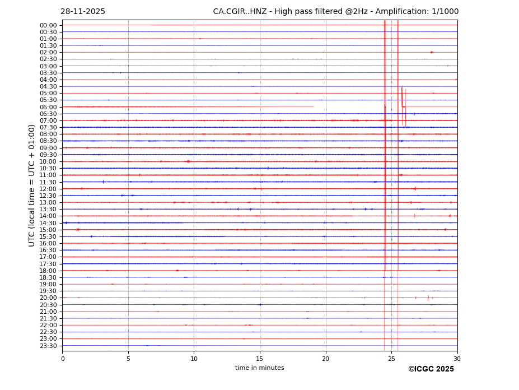Select the 06:00 row label
519x390 pixels.
tap(48, 107)
